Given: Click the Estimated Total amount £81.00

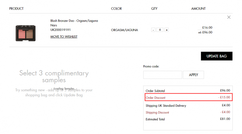Looking at the screenshot, I should point(225,119).
